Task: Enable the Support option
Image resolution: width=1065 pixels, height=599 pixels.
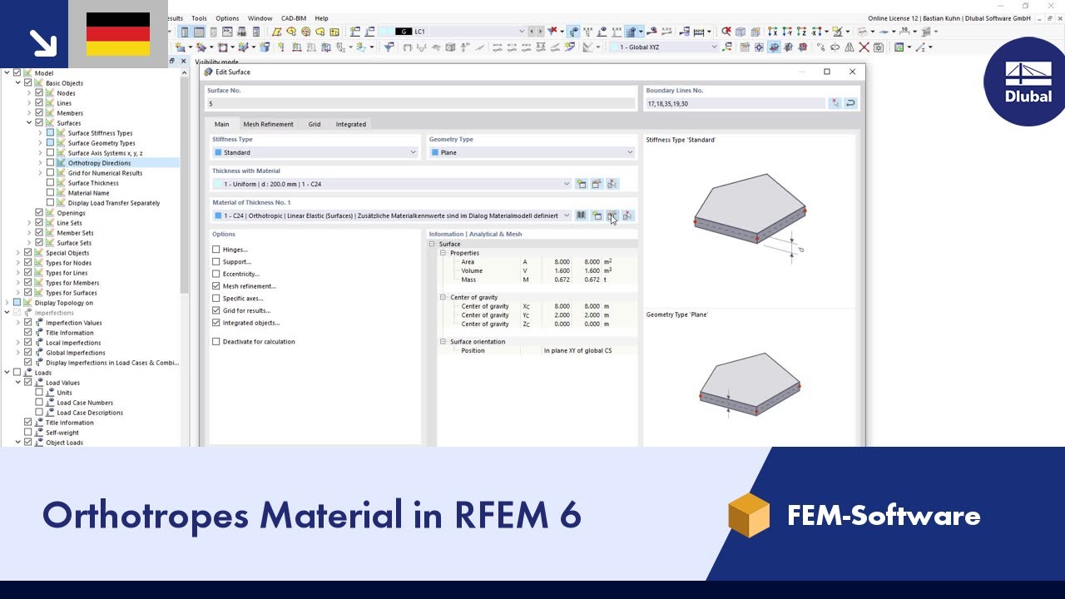Action: (216, 262)
